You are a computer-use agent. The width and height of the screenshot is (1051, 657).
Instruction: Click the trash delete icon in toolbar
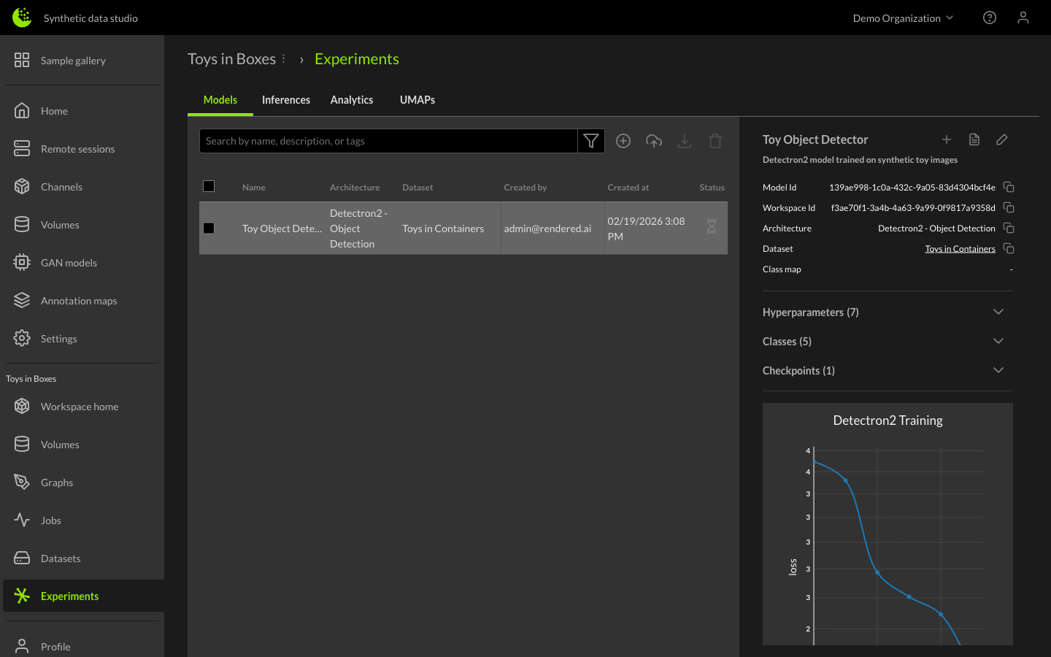(715, 141)
